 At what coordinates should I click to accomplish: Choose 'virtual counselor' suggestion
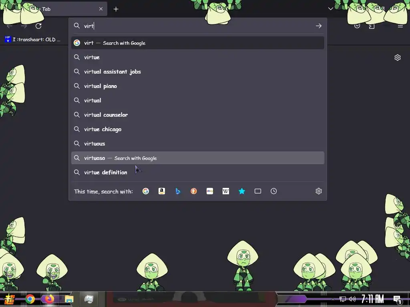pyautogui.click(x=198, y=115)
